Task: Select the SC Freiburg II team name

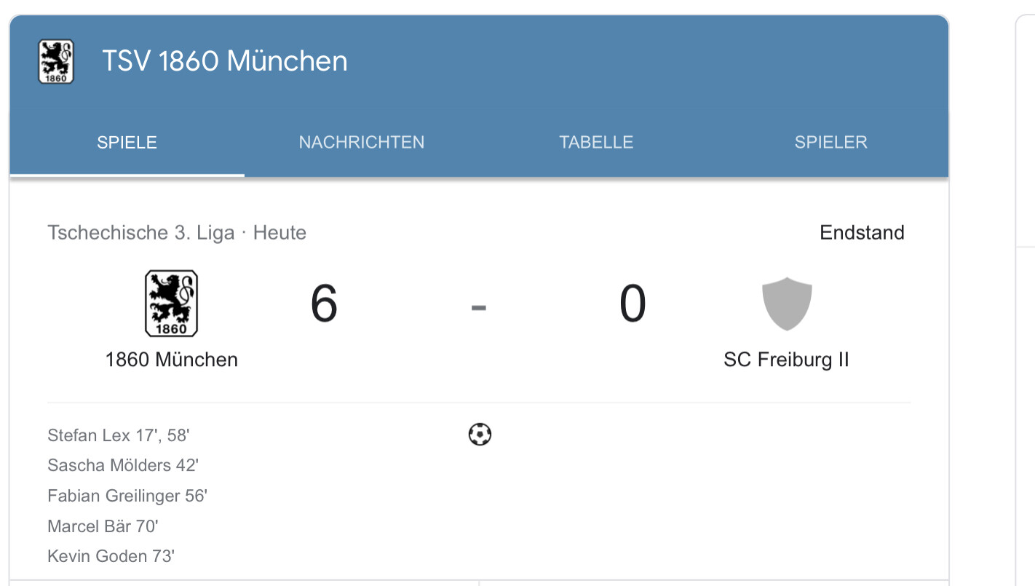Action: (x=786, y=360)
